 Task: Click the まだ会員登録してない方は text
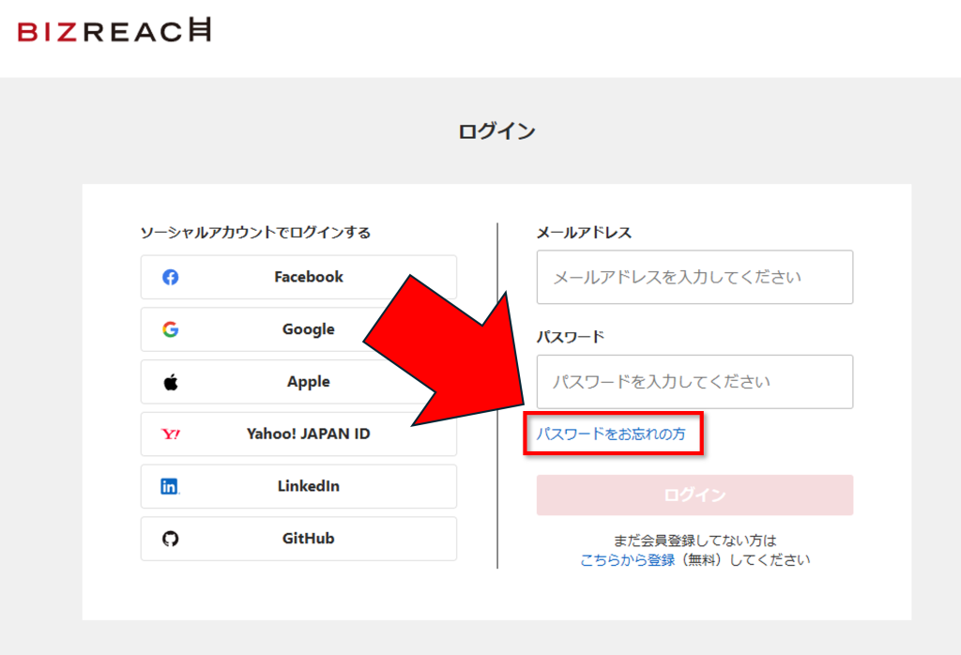point(694,541)
